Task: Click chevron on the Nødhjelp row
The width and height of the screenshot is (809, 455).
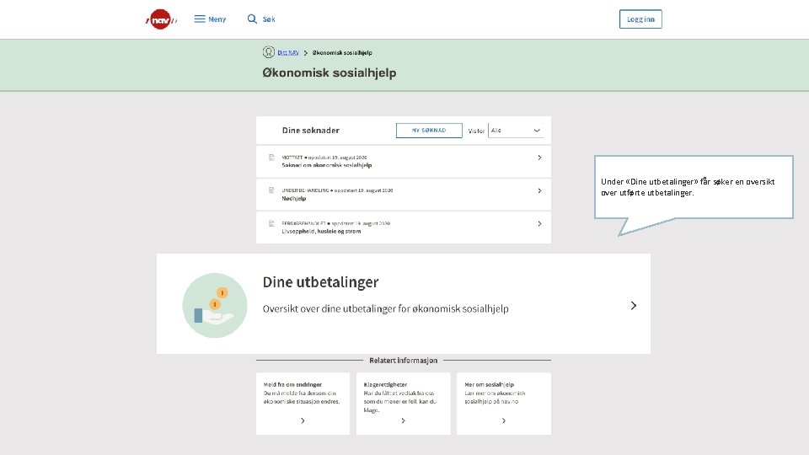Action: click(539, 191)
